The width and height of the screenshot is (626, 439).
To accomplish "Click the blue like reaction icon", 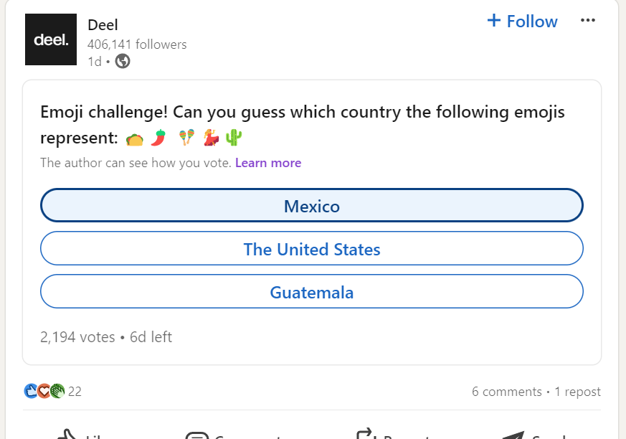I will (x=30, y=391).
